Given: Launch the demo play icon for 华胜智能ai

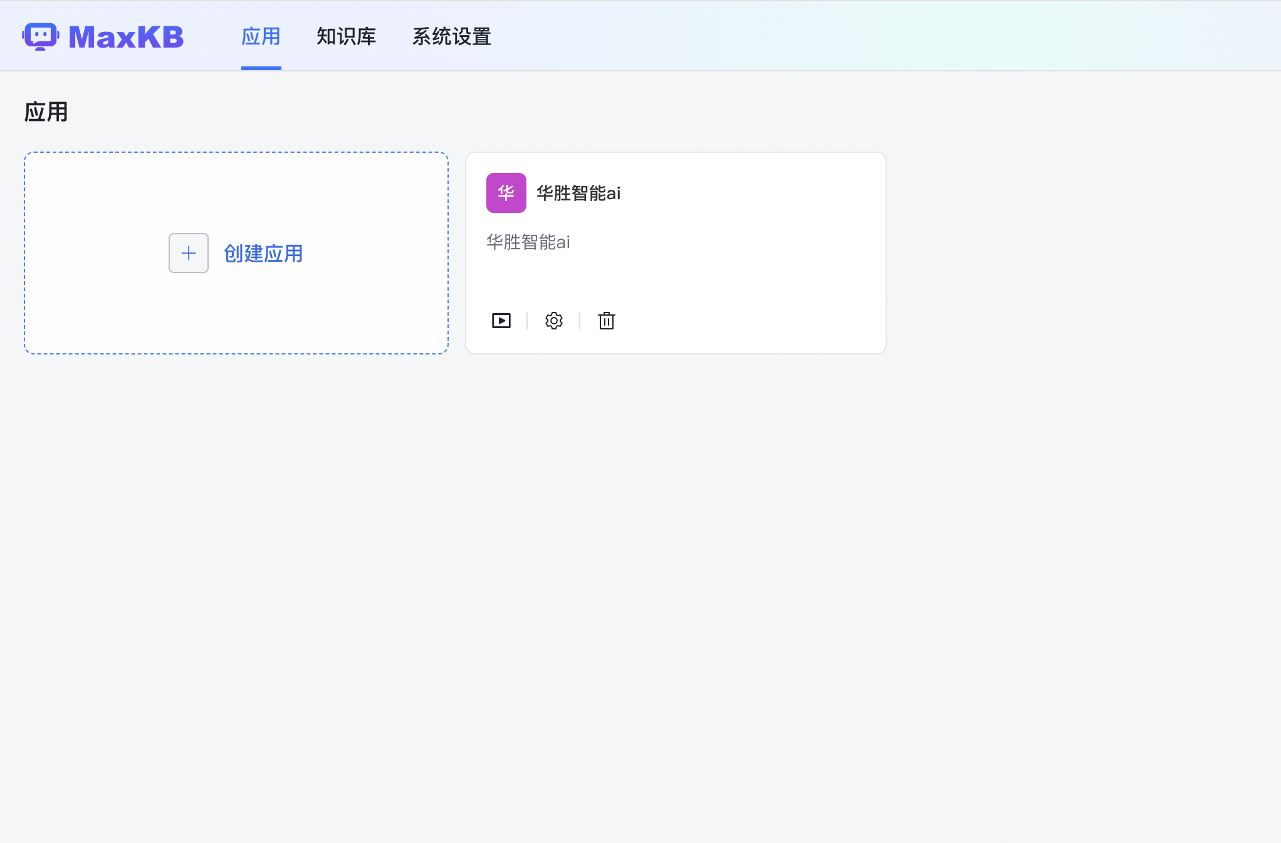Looking at the screenshot, I should pos(501,321).
